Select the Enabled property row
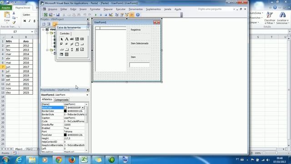Screen dimensions: 291x164 click(x=63, y=128)
